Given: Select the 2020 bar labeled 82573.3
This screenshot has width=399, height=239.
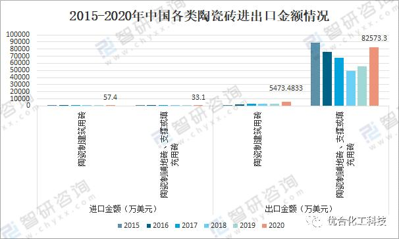Looking at the screenshot, I should [374, 76].
